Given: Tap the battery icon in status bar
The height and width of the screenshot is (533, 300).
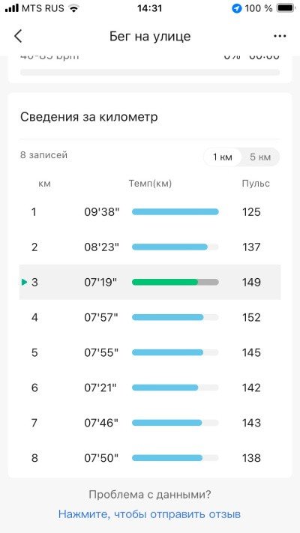Looking at the screenshot, I should pos(285,8).
